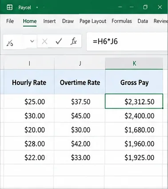Click the fill handle on the selected cell
The height and width of the screenshot is (189, 168).
163,109
